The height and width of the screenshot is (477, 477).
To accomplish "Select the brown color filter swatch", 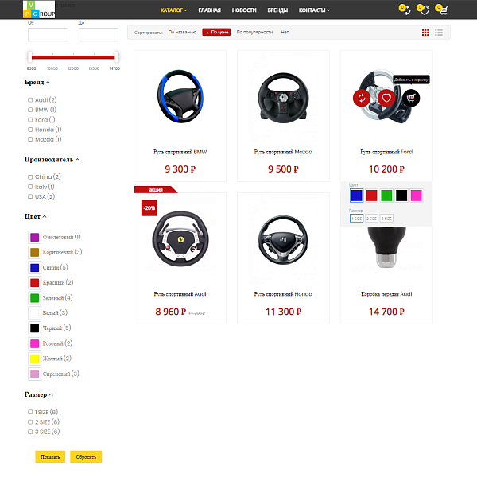I will tap(35, 252).
